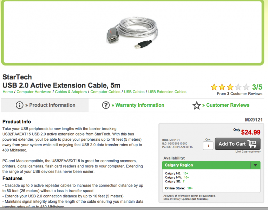Open the Calgary Region availability selector

(211, 165)
